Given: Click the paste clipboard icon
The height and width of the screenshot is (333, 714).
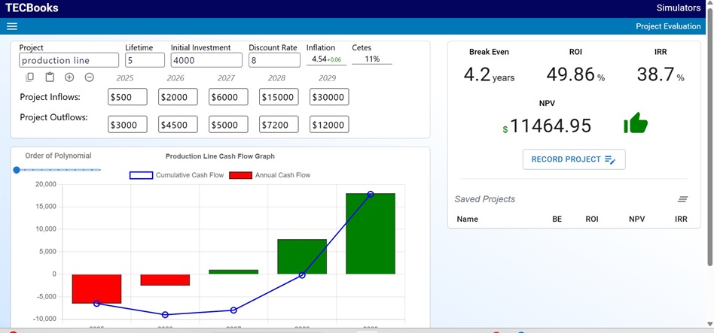Looking at the screenshot, I should tap(50, 77).
